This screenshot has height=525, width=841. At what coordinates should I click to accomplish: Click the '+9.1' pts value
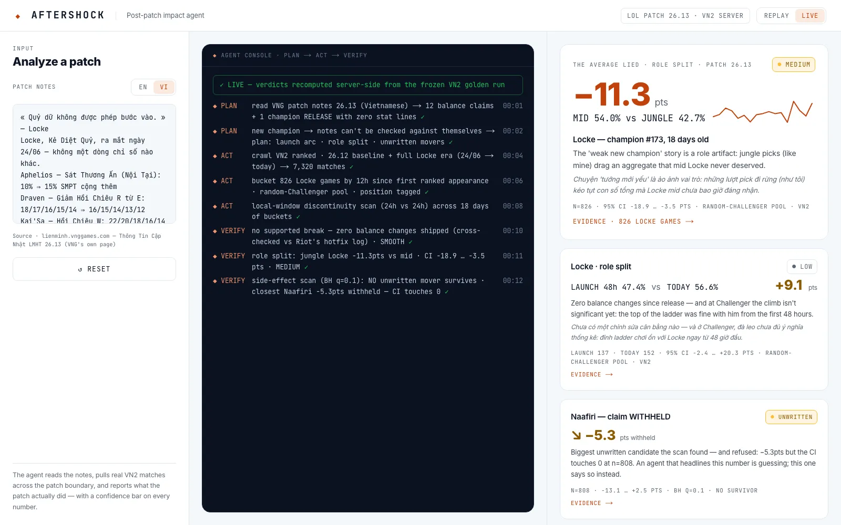point(789,285)
